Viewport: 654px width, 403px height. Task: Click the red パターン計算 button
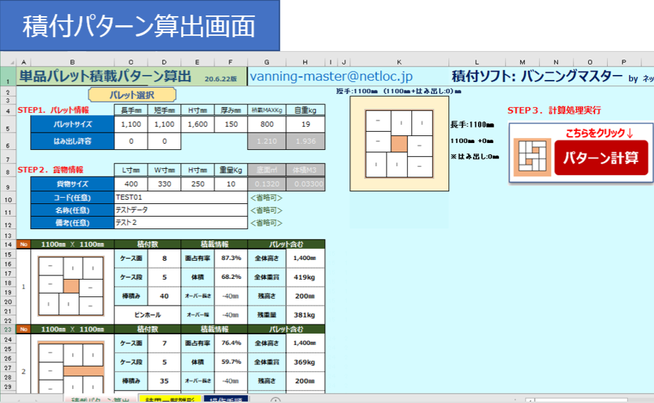600,158
